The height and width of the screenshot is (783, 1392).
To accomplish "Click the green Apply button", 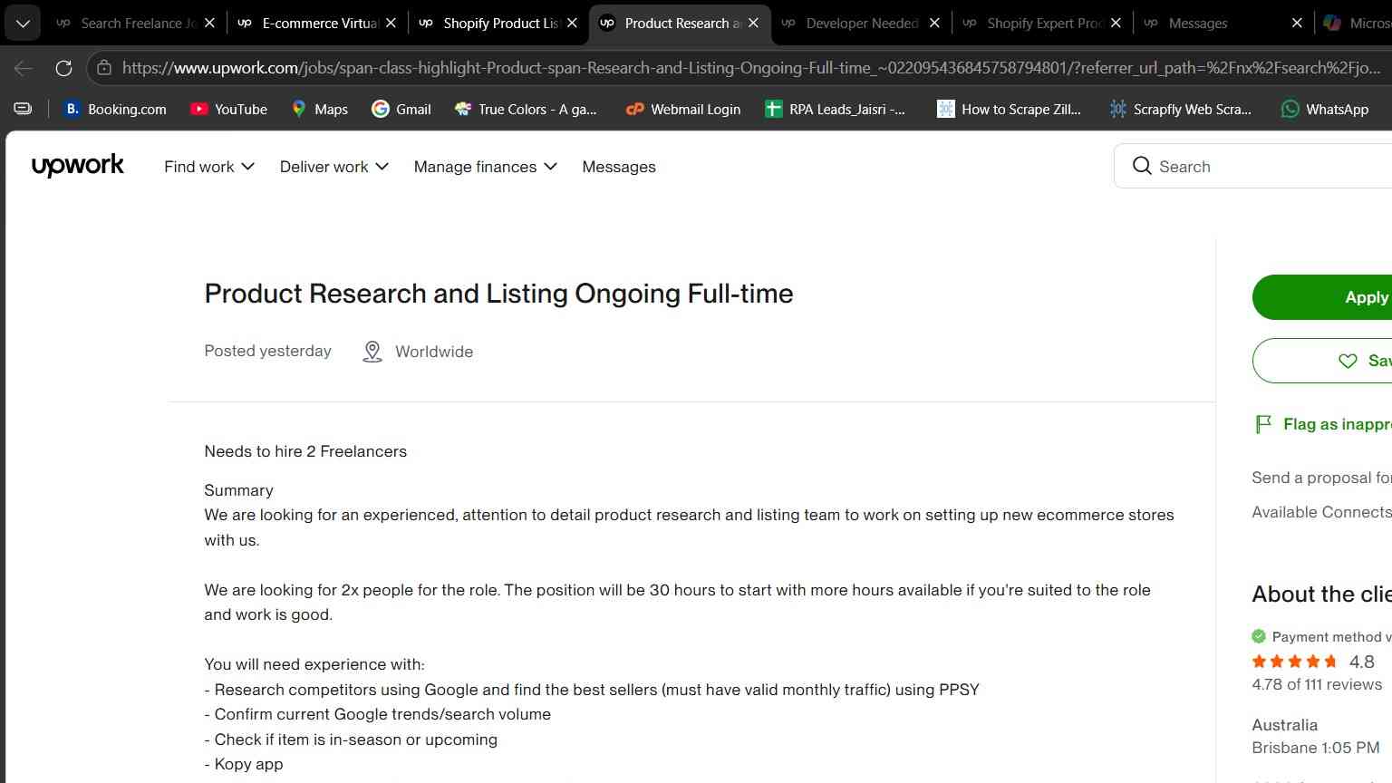I will (1322, 297).
